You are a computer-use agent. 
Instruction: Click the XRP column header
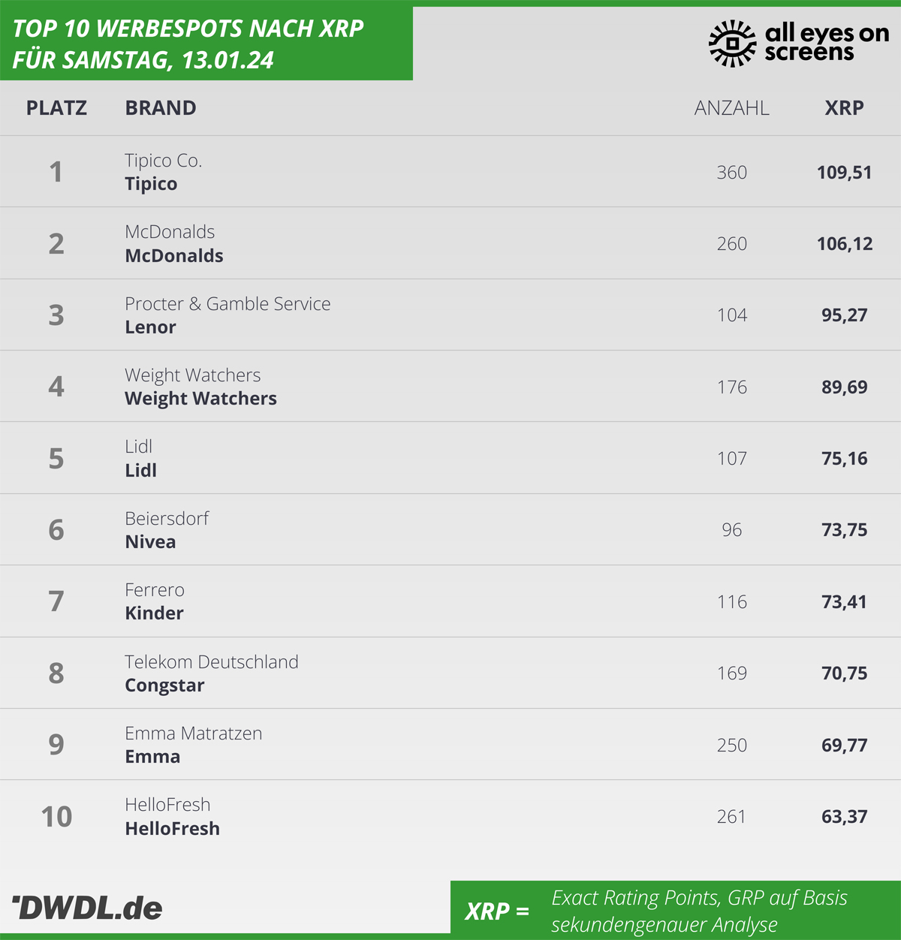(845, 108)
